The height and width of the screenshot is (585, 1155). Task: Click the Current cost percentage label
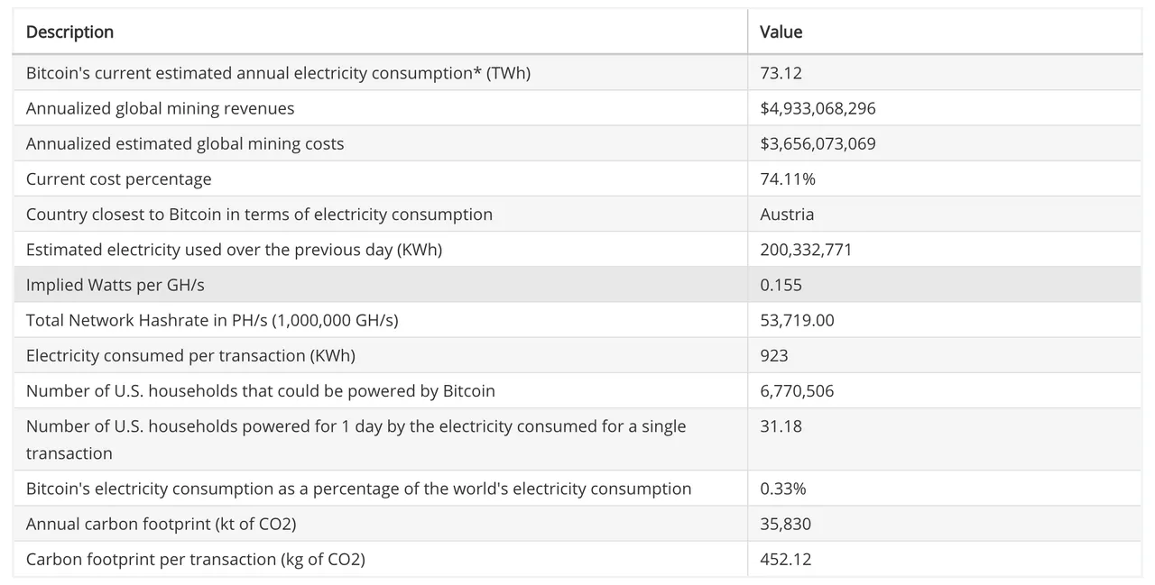click(x=118, y=178)
